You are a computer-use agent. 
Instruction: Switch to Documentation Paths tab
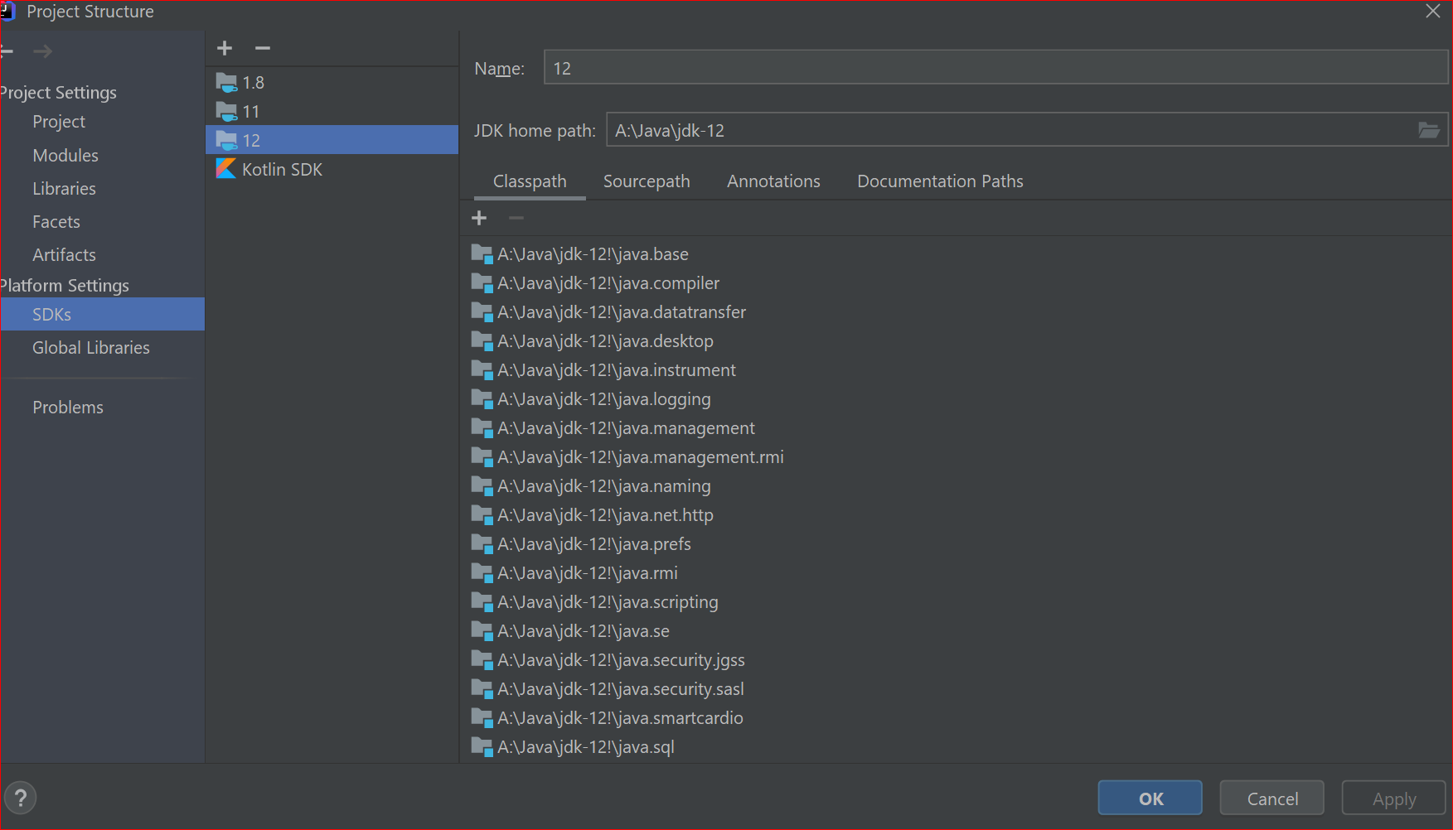940,181
